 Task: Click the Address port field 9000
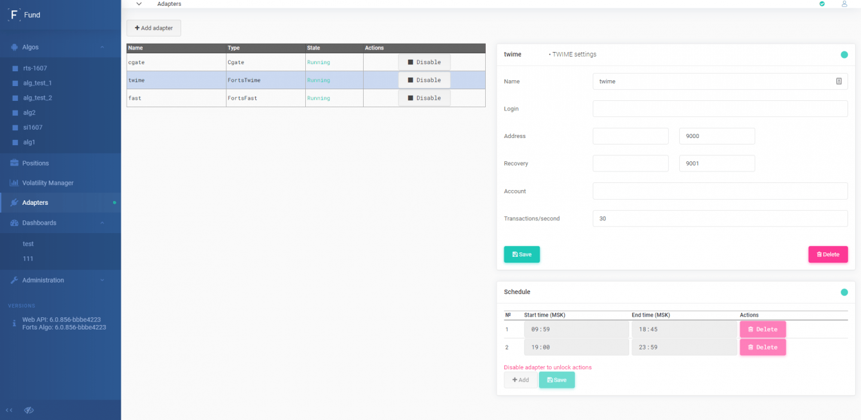[x=717, y=136]
